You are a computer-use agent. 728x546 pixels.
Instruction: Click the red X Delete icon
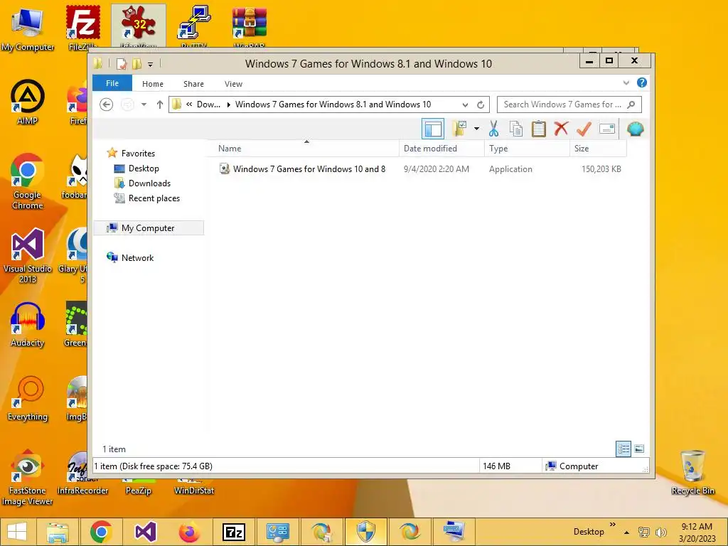(x=561, y=129)
